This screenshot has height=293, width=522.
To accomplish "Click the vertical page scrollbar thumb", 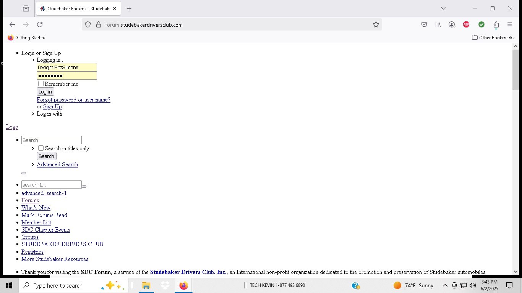I will pyautogui.click(x=516, y=69).
